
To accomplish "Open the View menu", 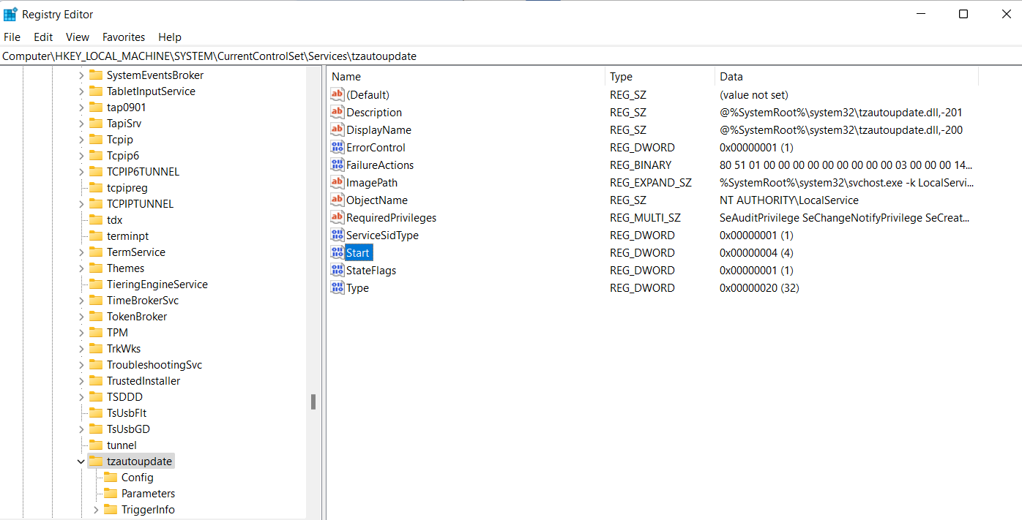I will coord(78,37).
